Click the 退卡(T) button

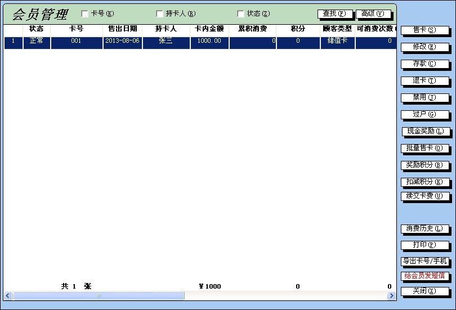[424, 80]
